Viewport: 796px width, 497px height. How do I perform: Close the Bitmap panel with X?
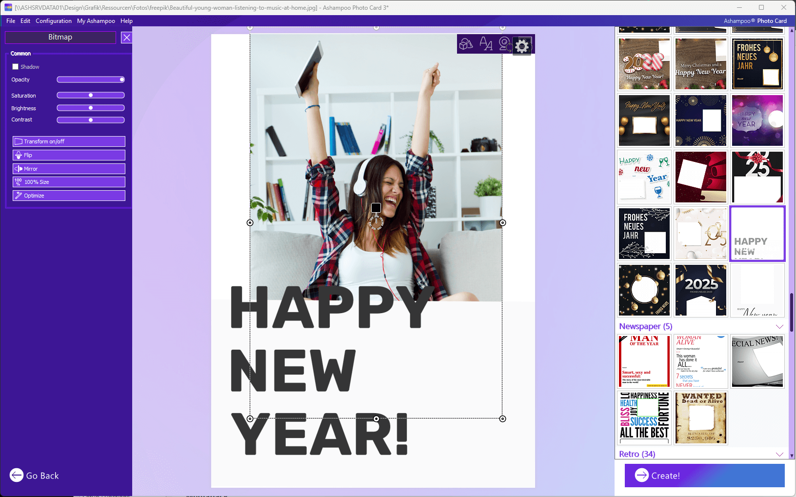[126, 38]
